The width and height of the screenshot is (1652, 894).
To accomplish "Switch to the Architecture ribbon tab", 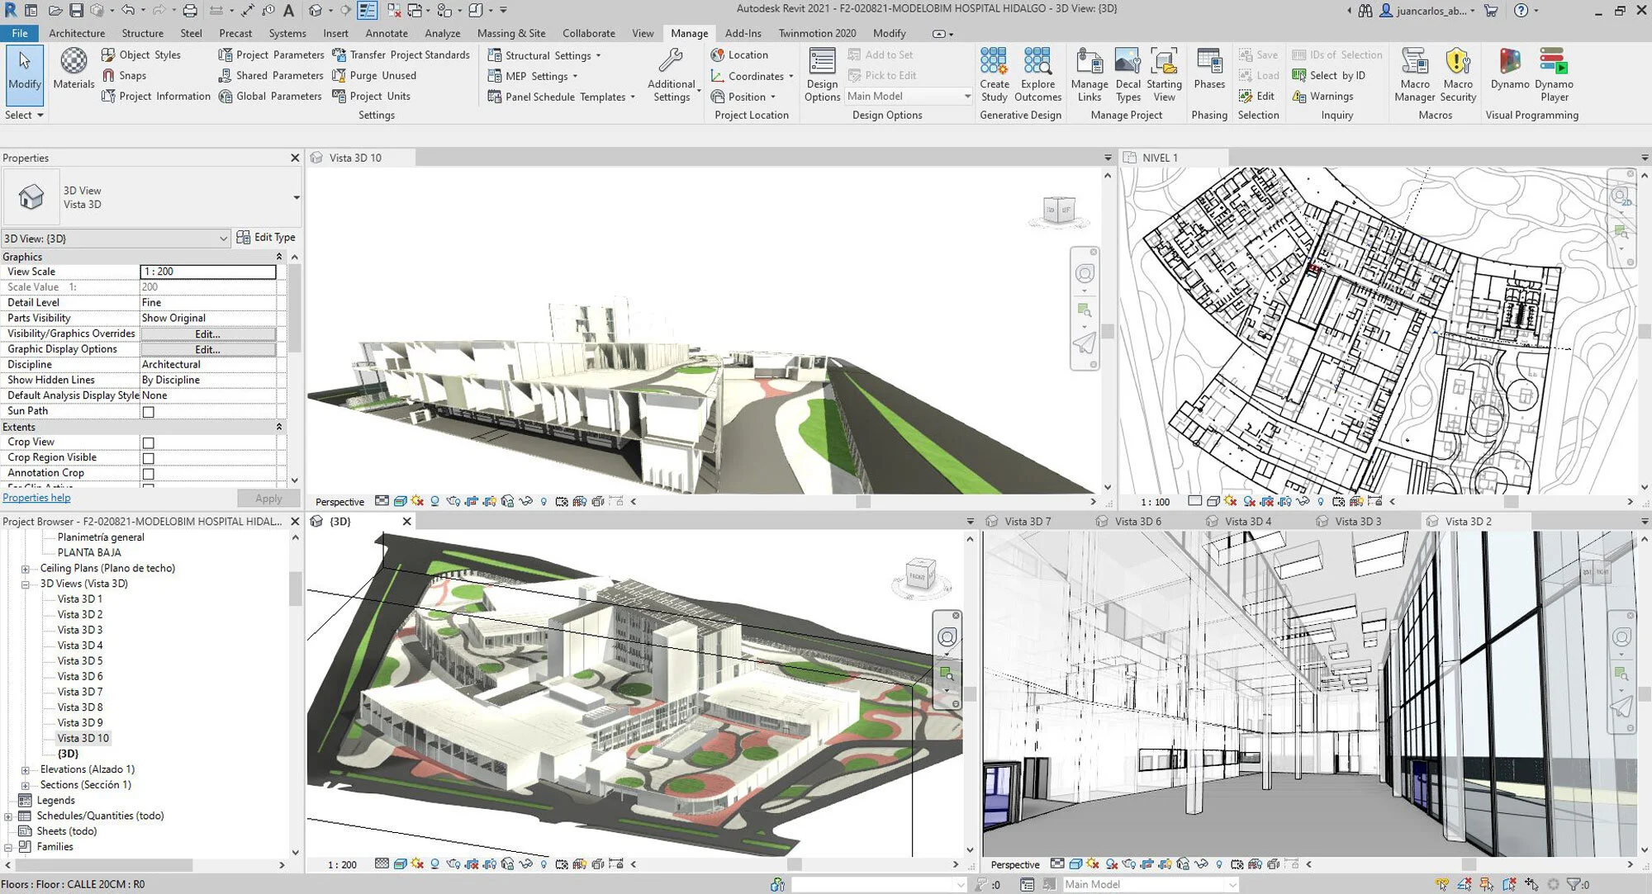I will [x=77, y=33].
